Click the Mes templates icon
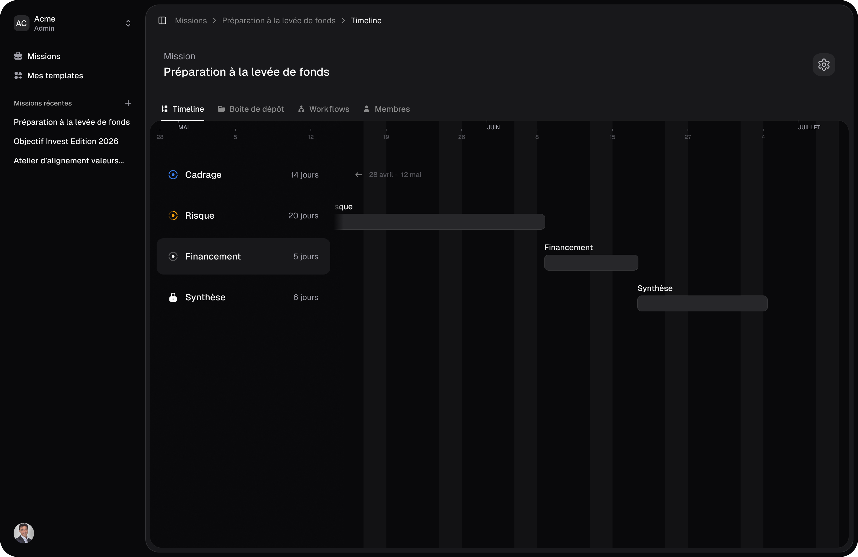858x557 pixels. 18,75
